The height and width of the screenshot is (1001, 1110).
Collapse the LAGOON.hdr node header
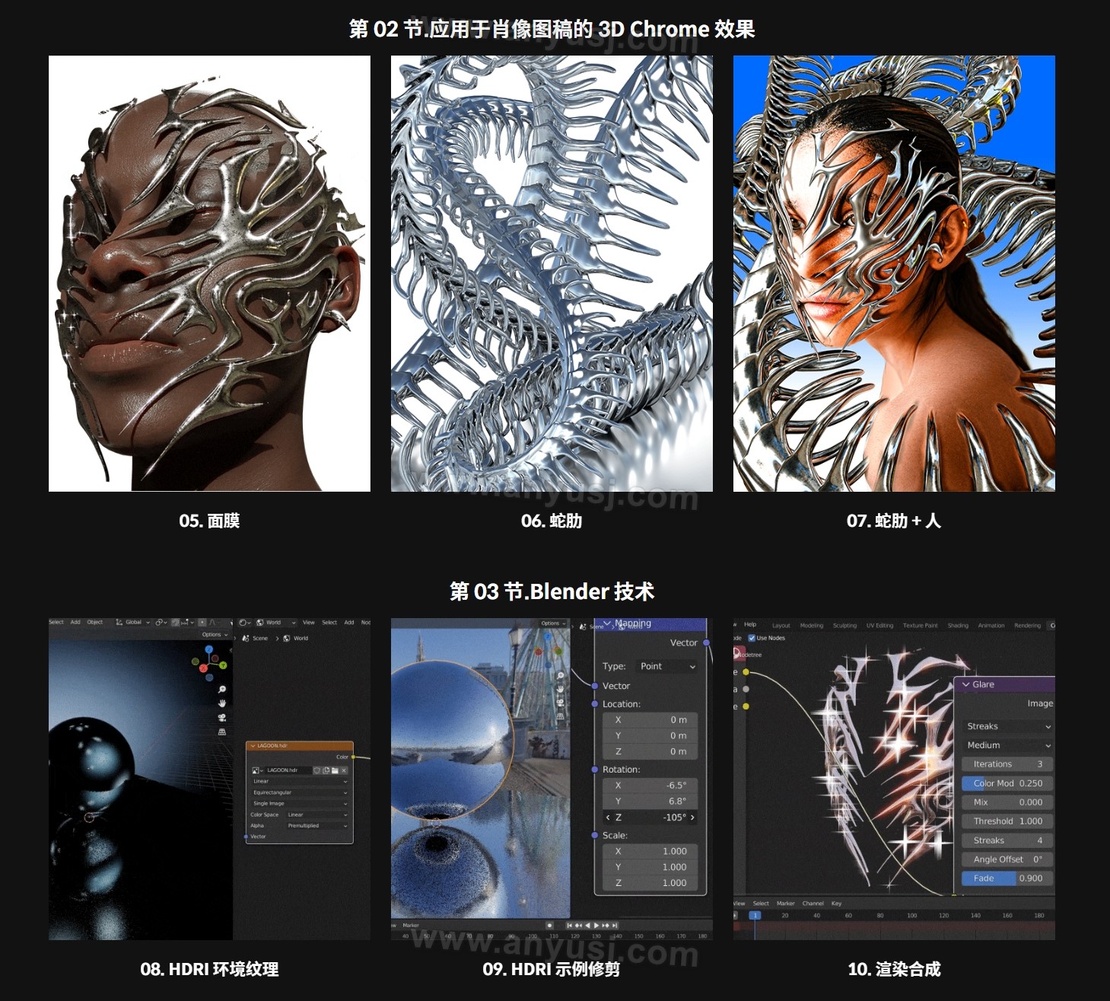click(x=253, y=745)
